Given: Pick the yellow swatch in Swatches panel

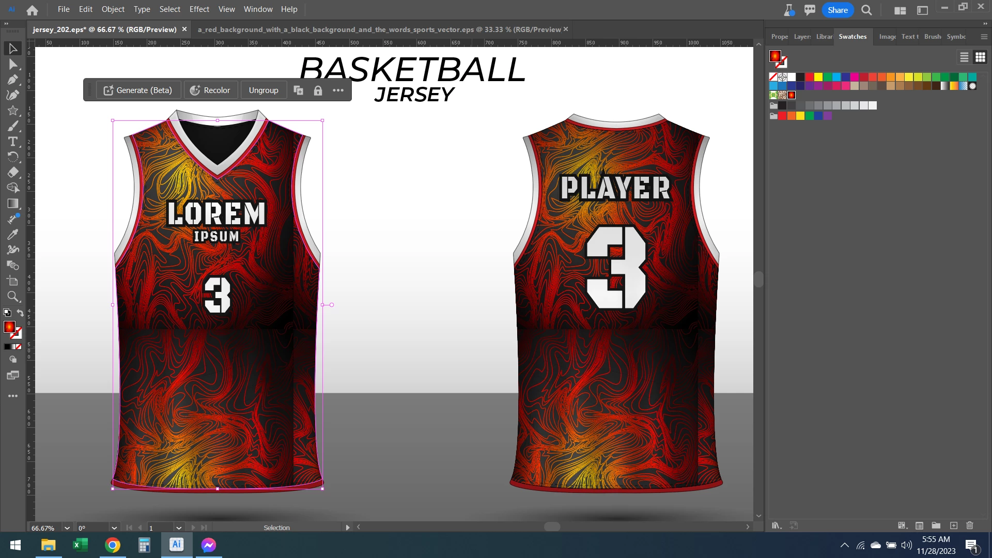Looking at the screenshot, I should 818,77.
